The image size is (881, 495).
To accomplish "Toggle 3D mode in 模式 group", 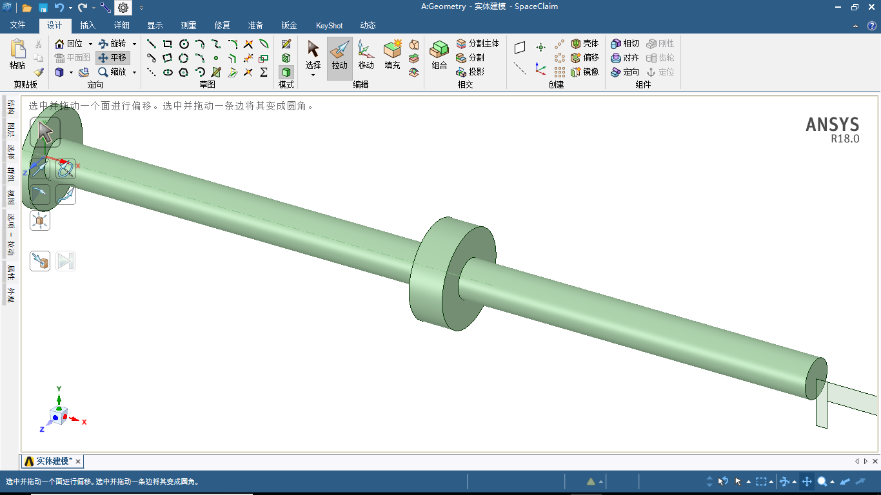I will (x=286, y=72).
